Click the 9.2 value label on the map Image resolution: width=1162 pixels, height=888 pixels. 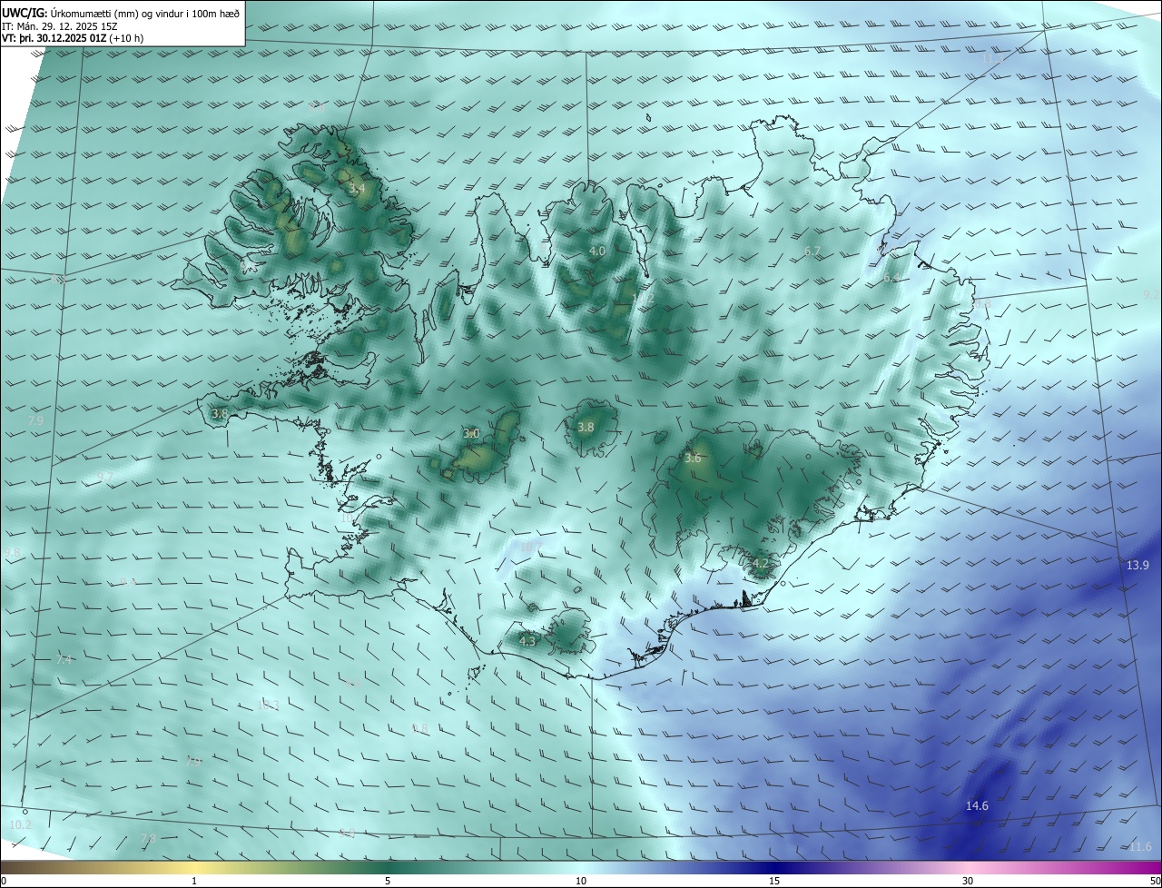(1151, 294)
